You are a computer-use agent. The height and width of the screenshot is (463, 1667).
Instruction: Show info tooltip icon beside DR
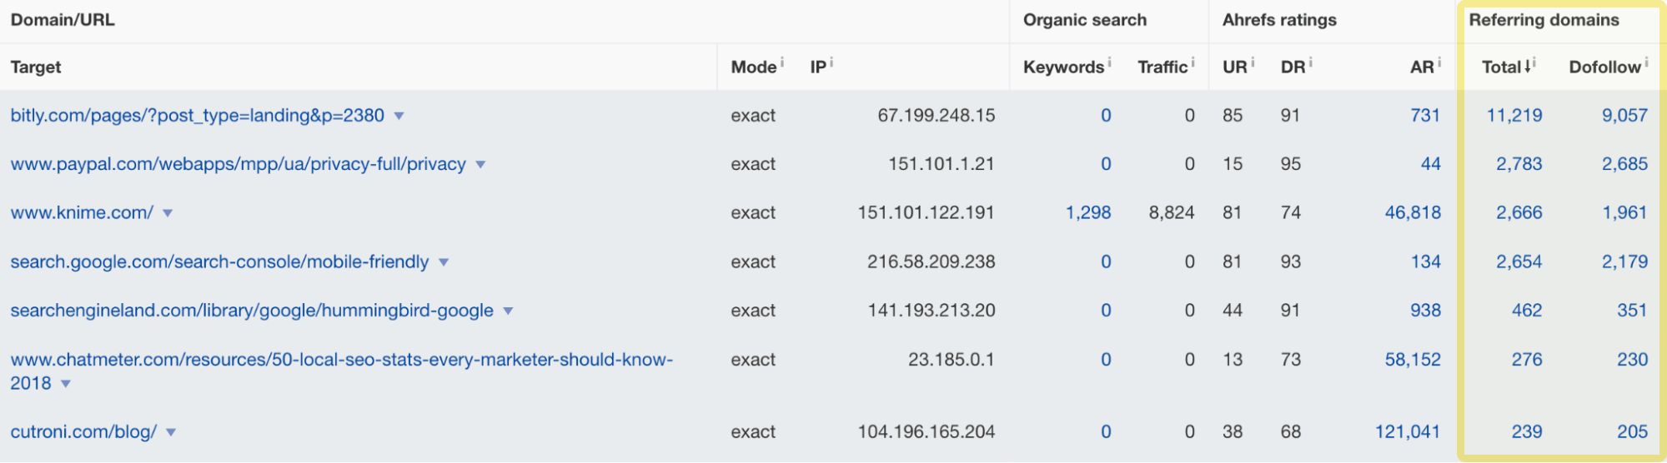pyautogui.click(x=1310, y=62)
